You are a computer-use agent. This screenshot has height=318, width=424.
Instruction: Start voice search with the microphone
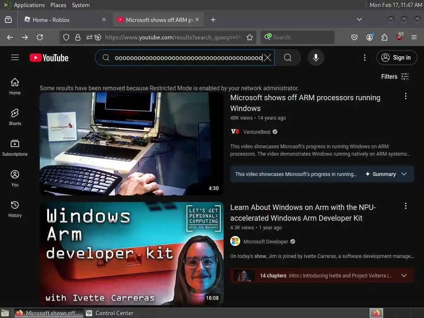pyautogui.click(x=316, y=58)
